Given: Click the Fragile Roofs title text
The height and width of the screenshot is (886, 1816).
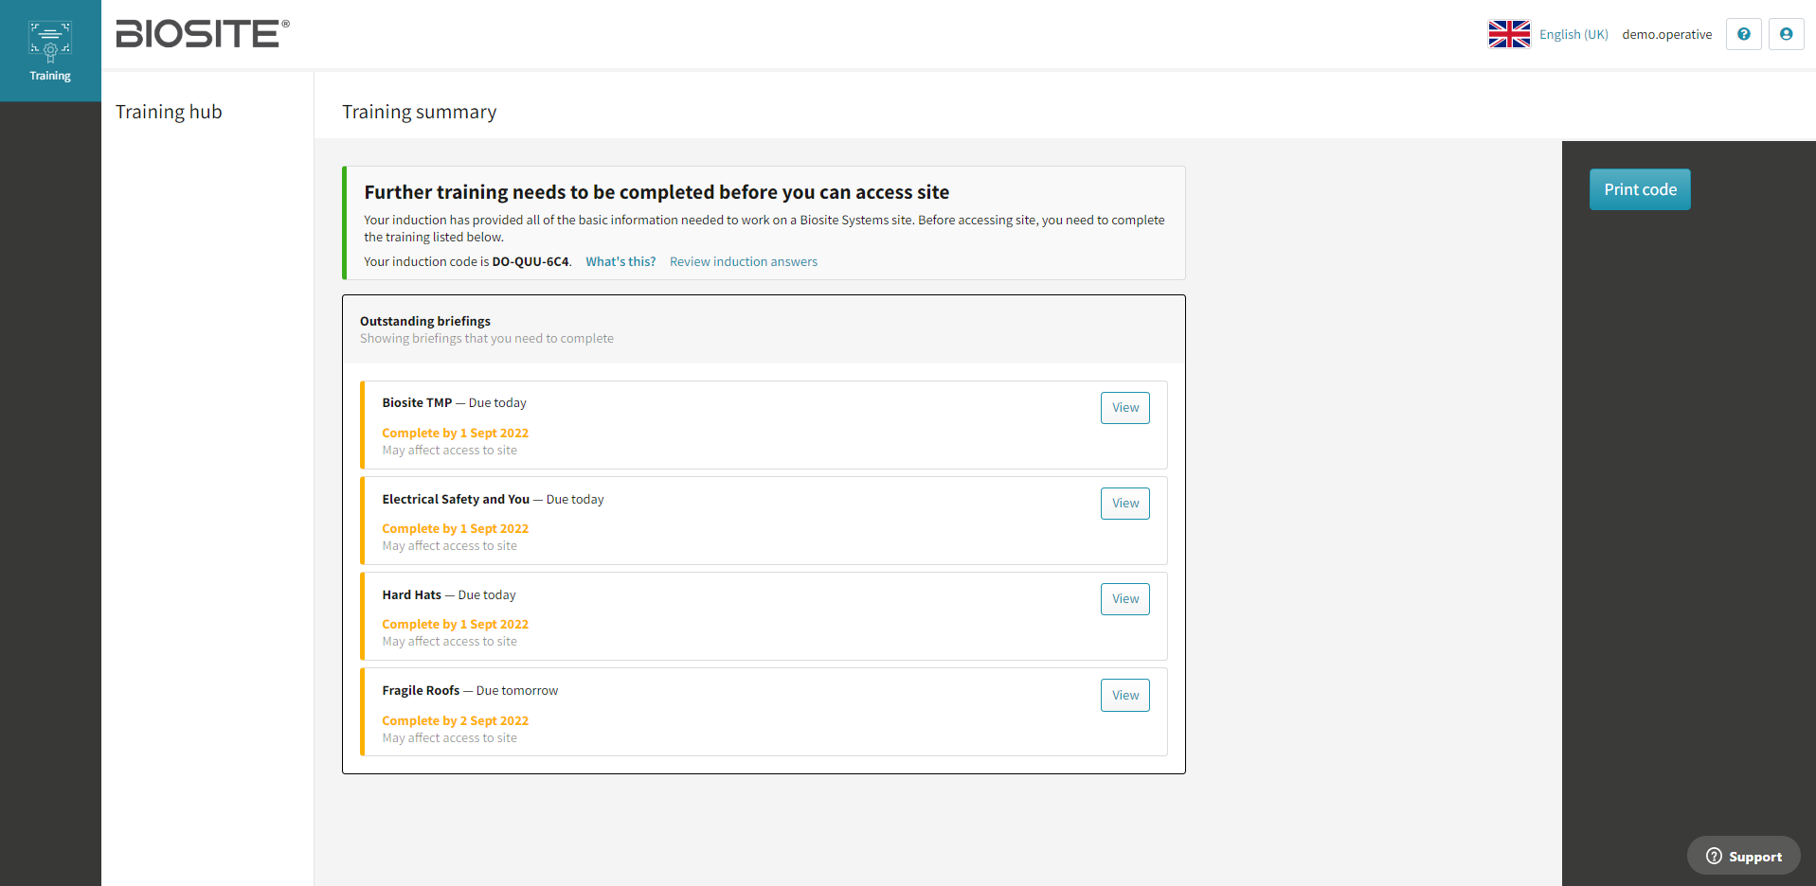Looking at the screenshot, I should pyautogui.click(x=421, y=691).
